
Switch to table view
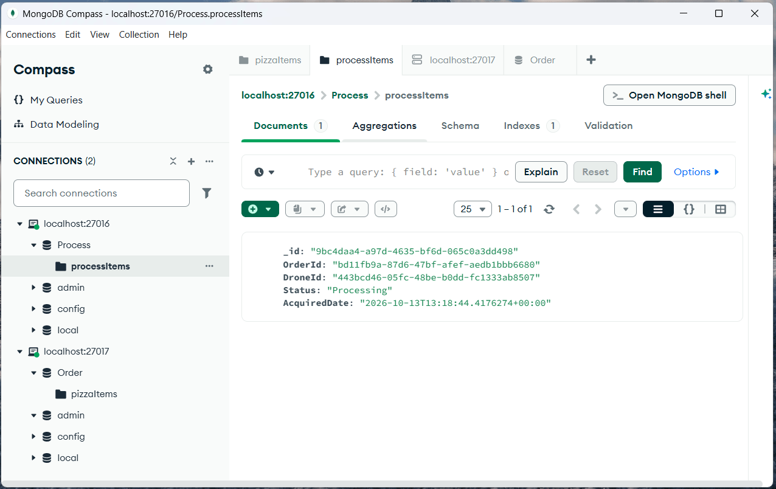tap(721, 209)
